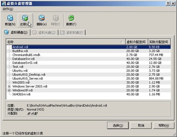Click the 30.00 GB virtual size cell
Image resolution: width=177 pixels, height=137 pixels.
click(x=132, y=82)
